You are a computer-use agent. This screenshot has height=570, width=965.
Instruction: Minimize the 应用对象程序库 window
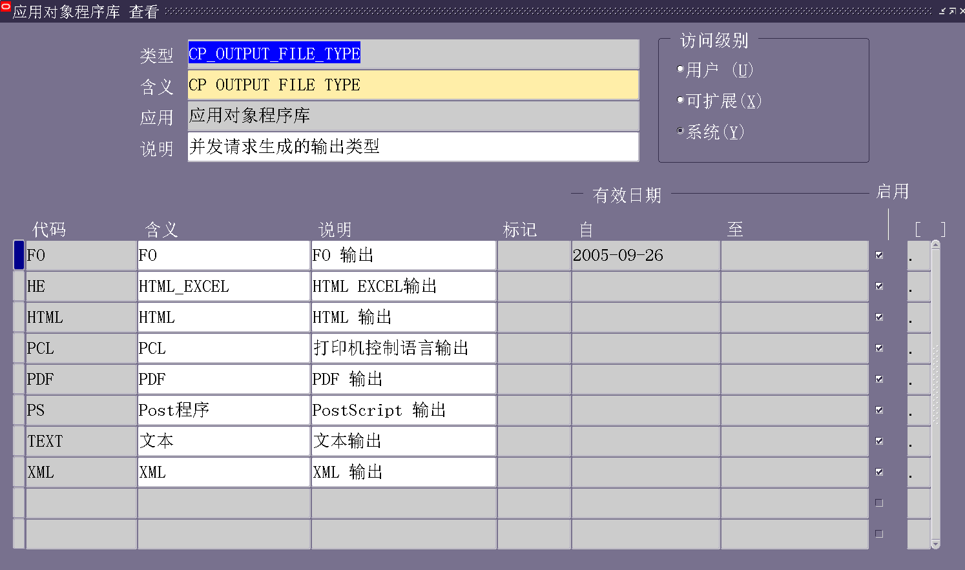(x=942, y=11)
